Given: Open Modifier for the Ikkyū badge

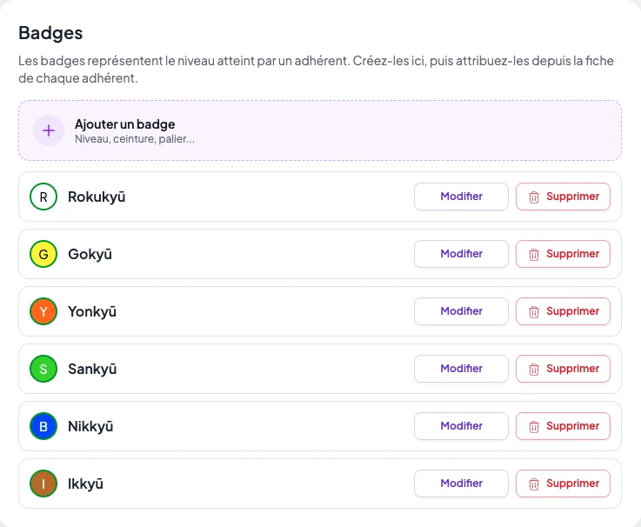Looking at the screenshot, I should click(x=461, y=484).
